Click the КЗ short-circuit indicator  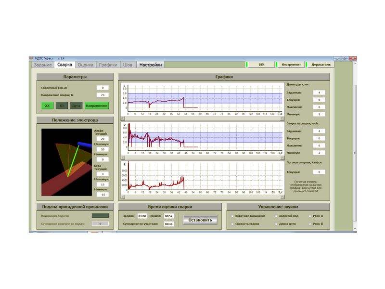coord(62,105)
